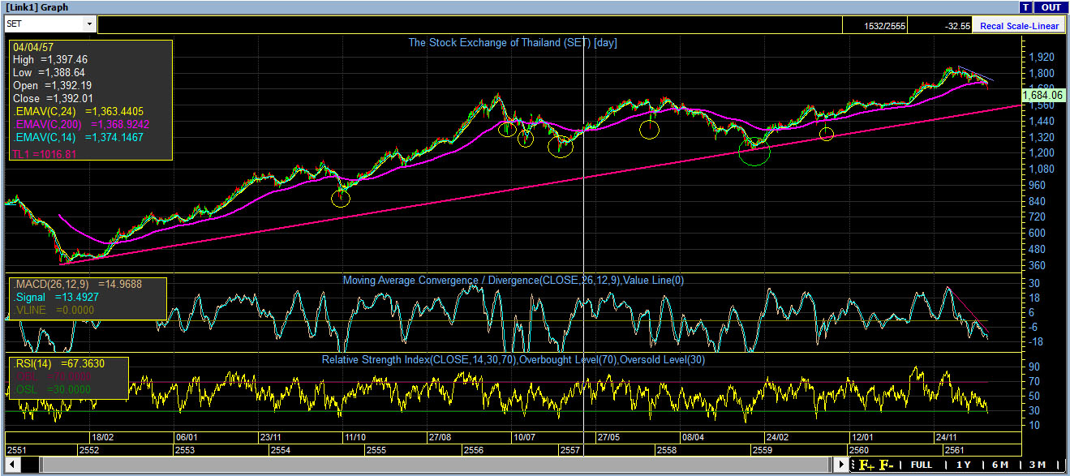Click the .RSI(14) =67.3630 legend entry
Image resolution: width=1070 pixels, height=476 pixels.
(x=58, y=363)
